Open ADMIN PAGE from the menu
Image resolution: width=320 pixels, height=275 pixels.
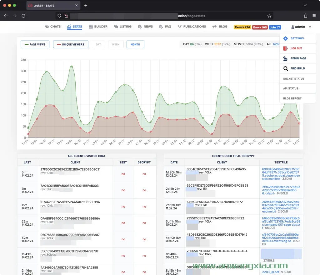(298, 58)
